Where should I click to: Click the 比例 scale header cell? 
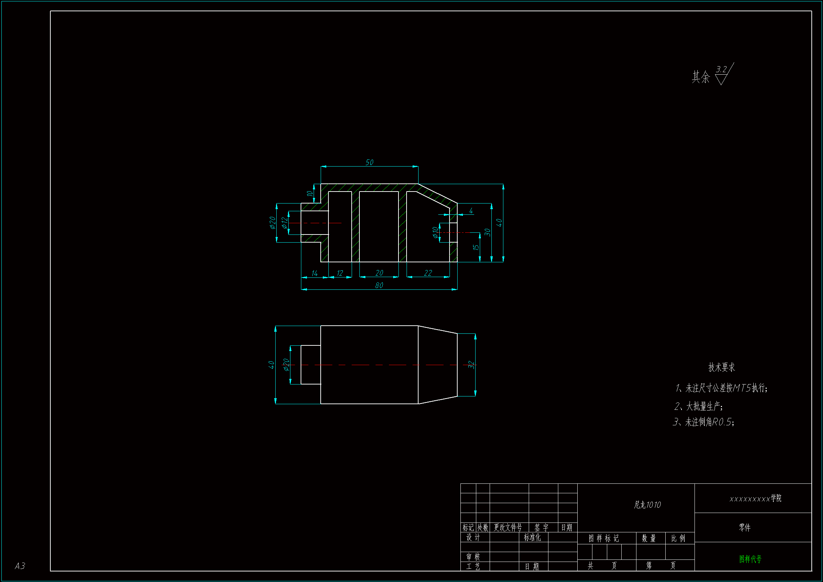[x=678, y=538]
